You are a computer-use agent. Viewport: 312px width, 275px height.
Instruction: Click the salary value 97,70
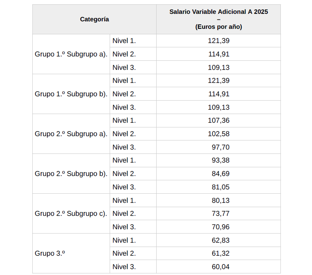220,148
